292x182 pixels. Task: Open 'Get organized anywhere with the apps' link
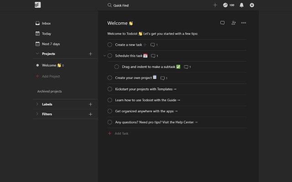pos(146,111)
